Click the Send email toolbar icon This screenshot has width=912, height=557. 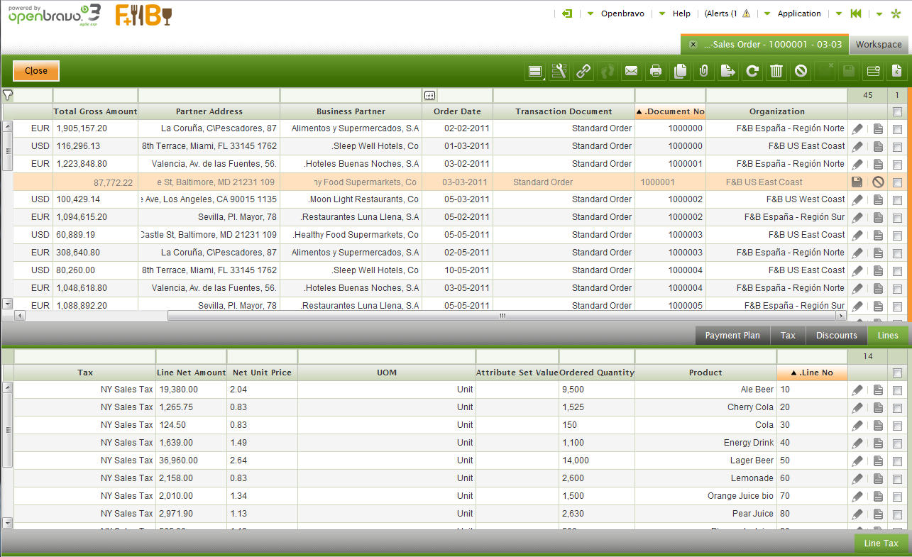coord(631,71)
